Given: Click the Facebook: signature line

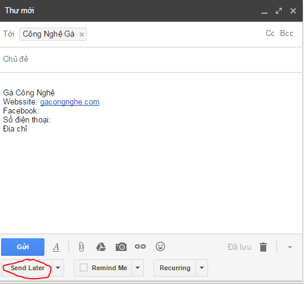Looking at the screenshot, I should pyautogui.click(x=21, y=111).
